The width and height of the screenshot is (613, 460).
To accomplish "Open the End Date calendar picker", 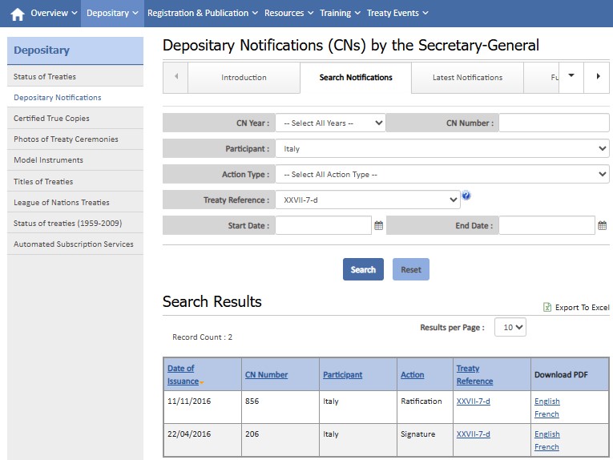I will 602,226.
